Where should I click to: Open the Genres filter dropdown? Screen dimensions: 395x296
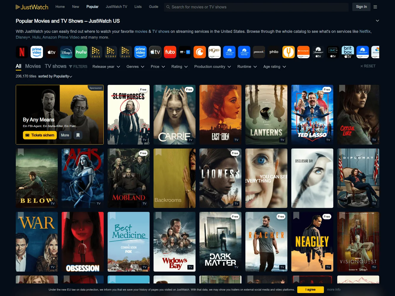pyautogui.click(x=135, y=67)
